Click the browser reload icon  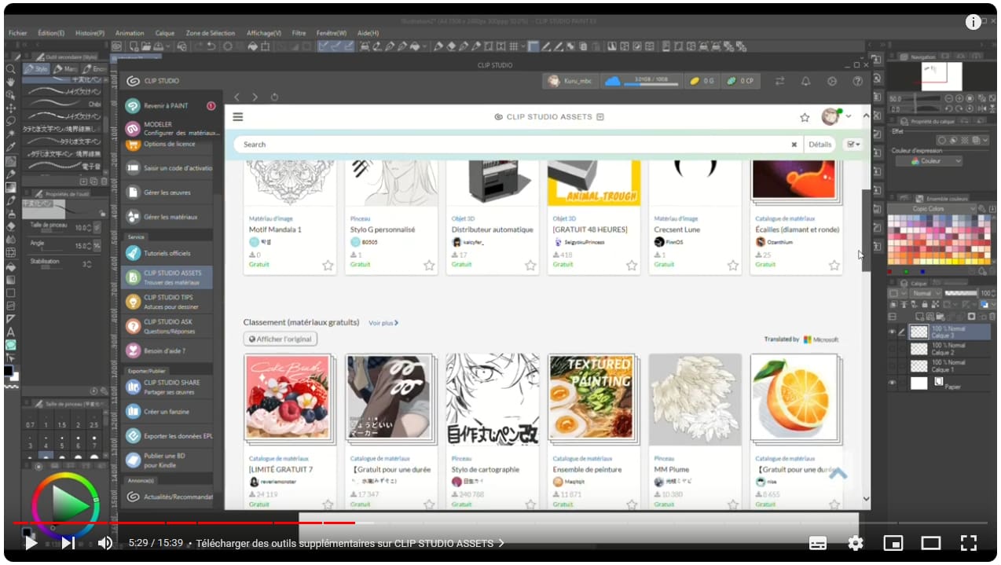274,97
